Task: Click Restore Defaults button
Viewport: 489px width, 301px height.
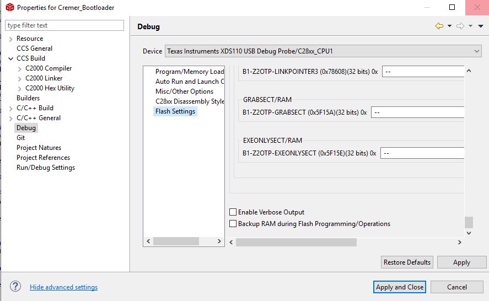Action: [x=407, y=262]
